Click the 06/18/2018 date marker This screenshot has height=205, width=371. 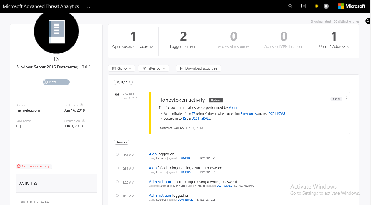(123, 82)
